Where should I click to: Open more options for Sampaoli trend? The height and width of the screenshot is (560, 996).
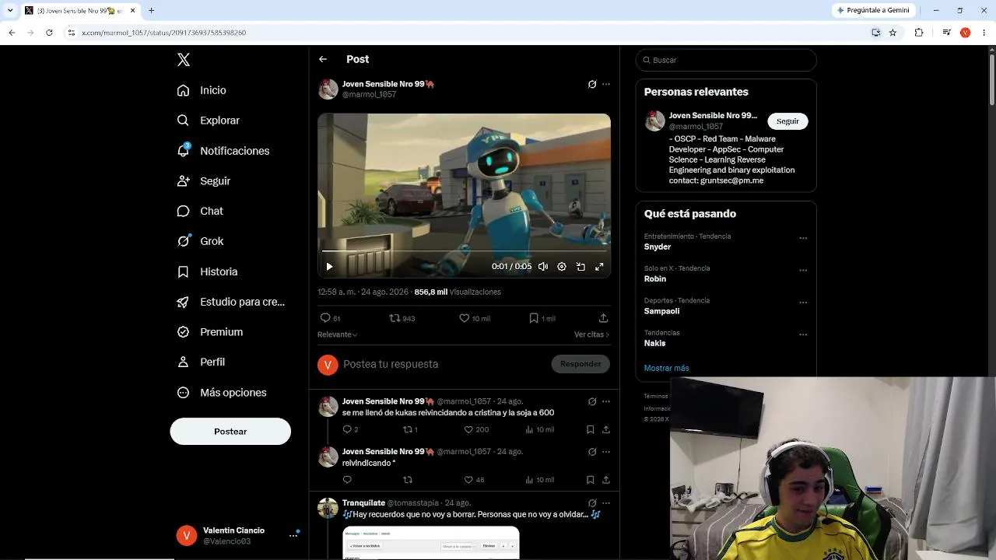(x=803, y=303)
